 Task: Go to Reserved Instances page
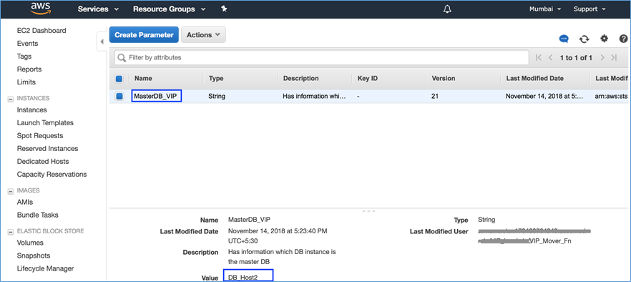pyautogui.click(x=47, y=149)
